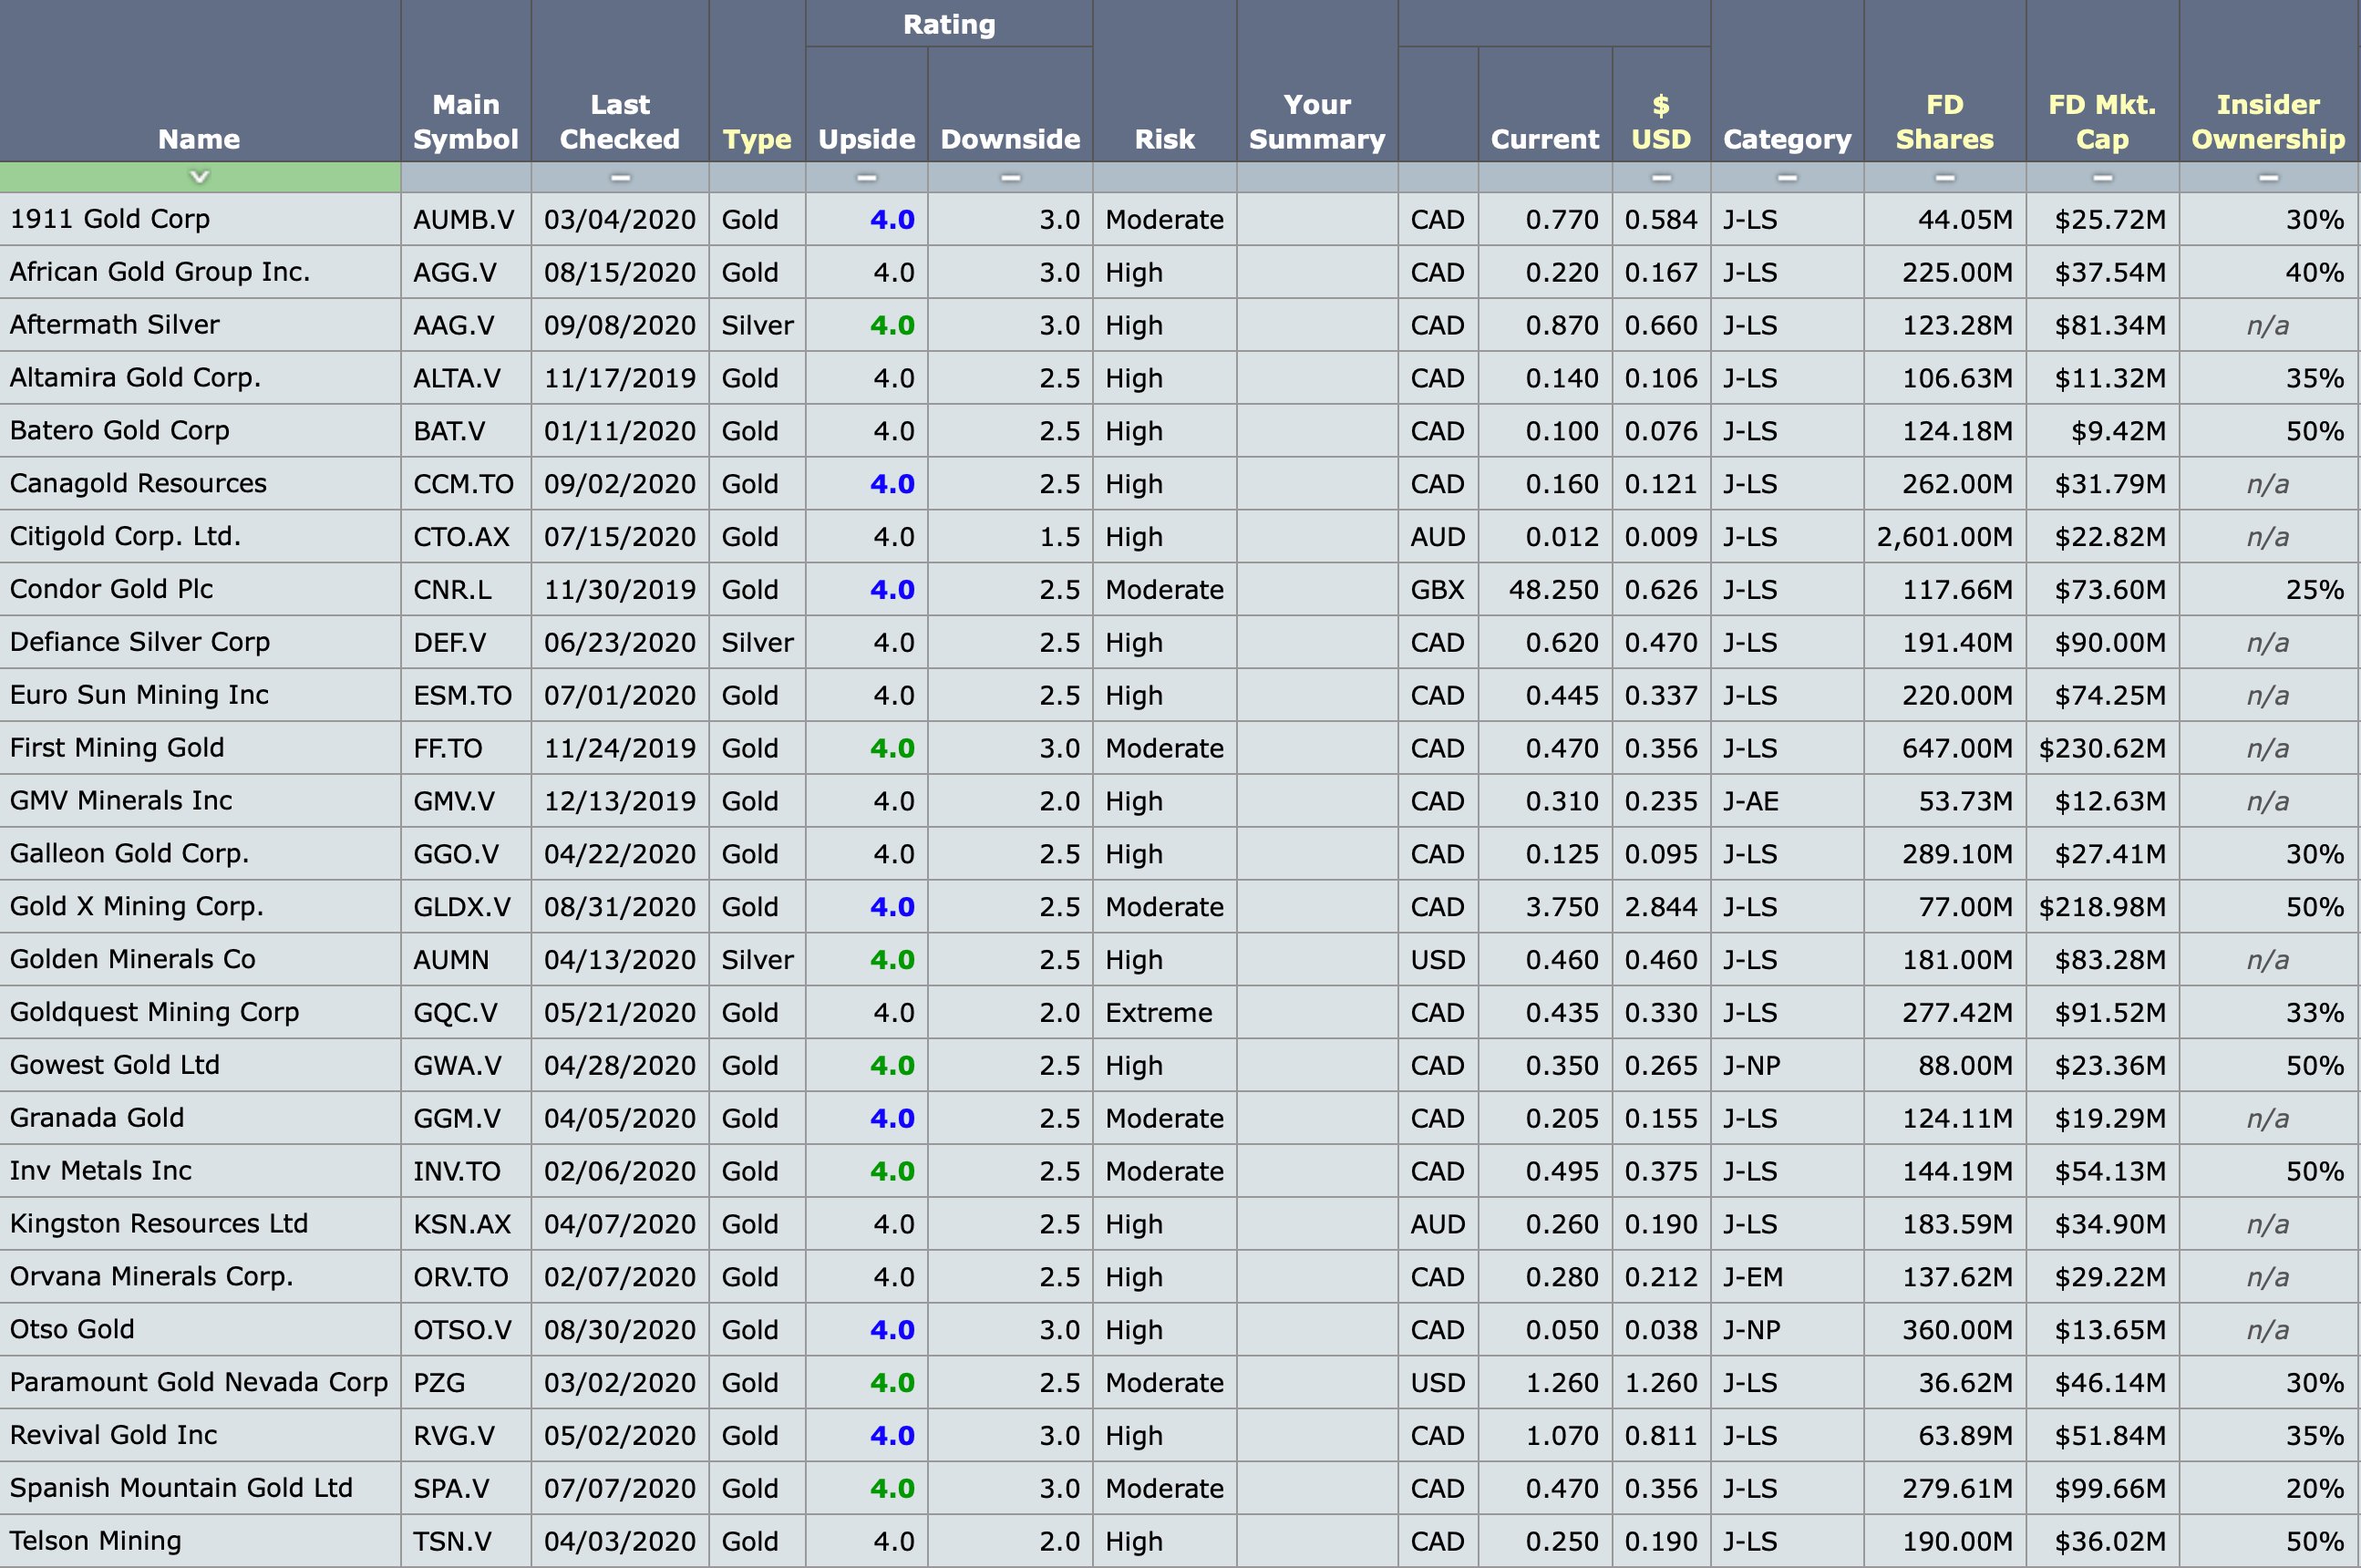Click the Insider Ownership column header
The width and height of the screenshot is (2361, 1568).
click(x=2268, y=121)
